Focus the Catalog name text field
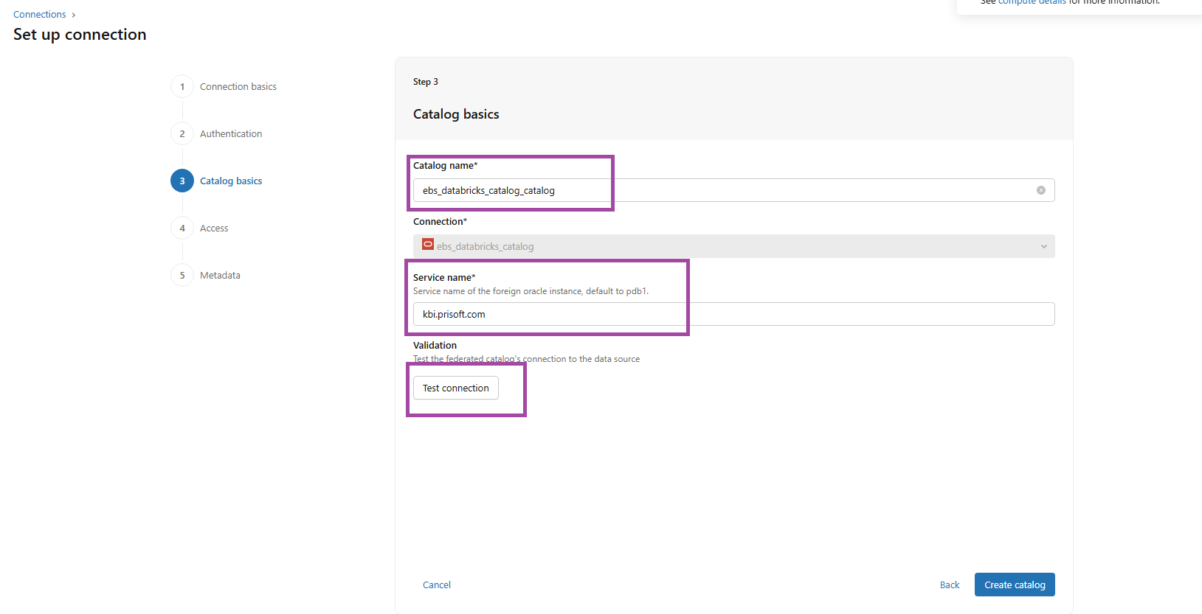 [723, 190]
